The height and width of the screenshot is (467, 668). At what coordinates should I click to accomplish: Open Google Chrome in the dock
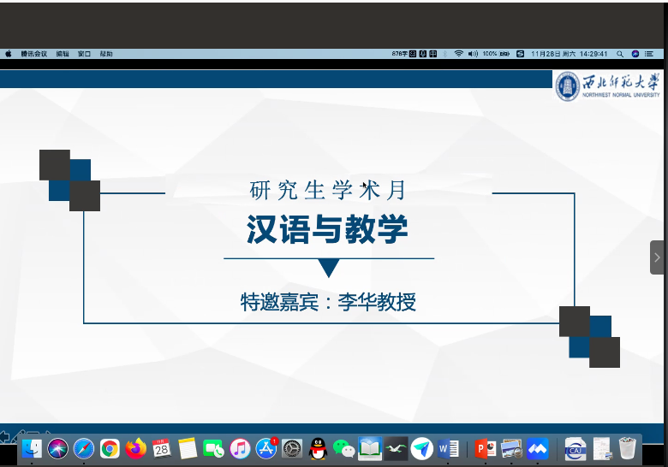[x=110, y=447]
